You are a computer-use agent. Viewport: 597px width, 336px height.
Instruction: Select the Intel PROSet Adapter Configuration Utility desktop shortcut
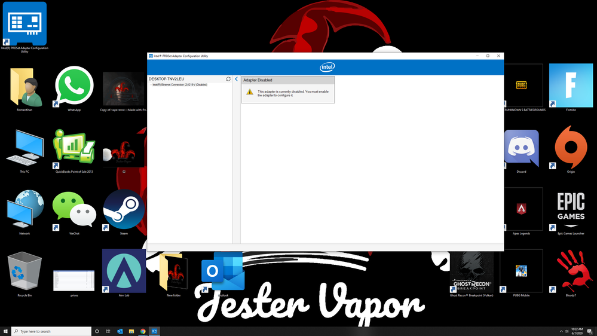click(x=25, y=27)
